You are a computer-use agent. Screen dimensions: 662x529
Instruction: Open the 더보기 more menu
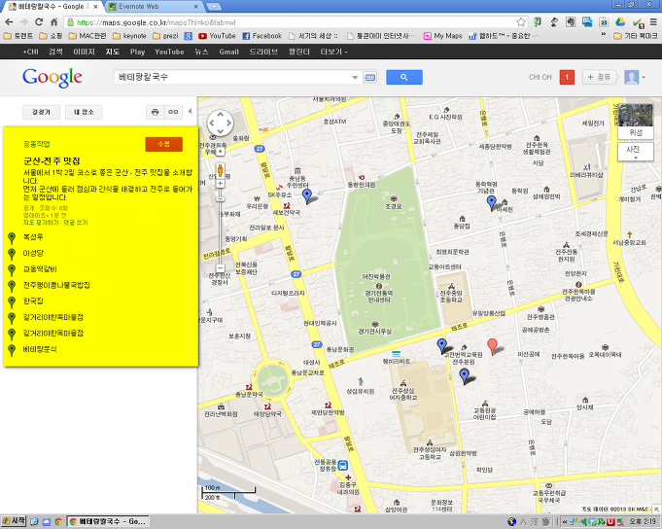click(x=333, y=52)
